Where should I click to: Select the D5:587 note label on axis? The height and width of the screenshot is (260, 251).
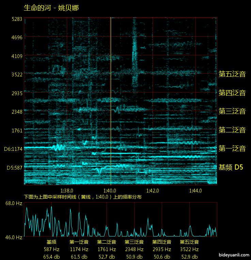pos(14,168)
